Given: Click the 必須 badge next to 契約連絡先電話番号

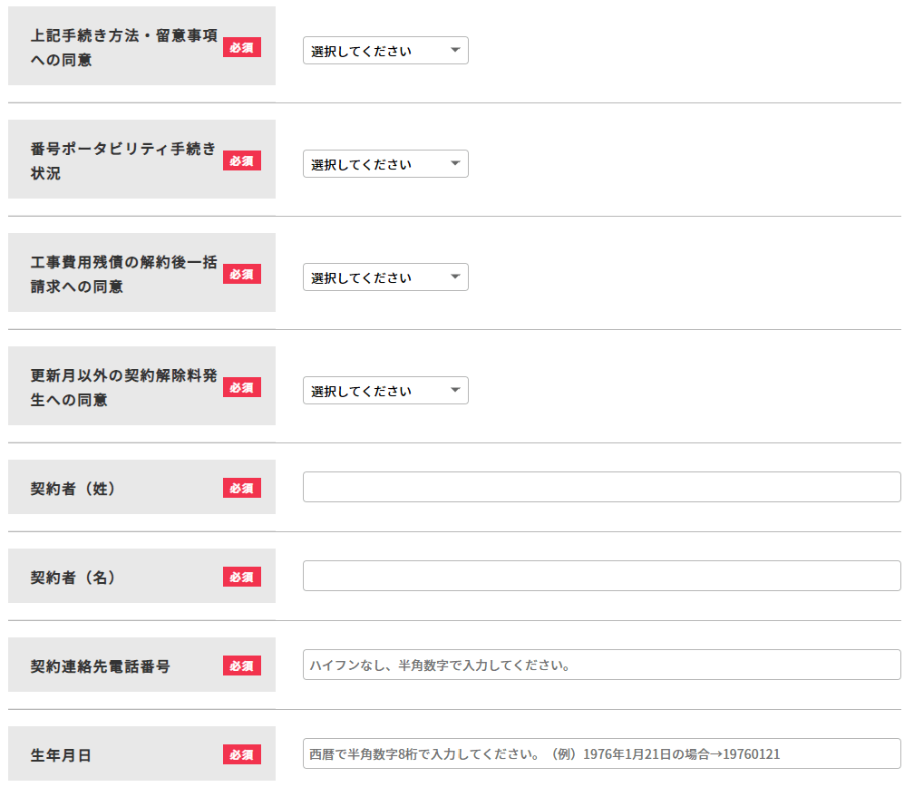Looking at the screenshot, I should pos(242,666).
